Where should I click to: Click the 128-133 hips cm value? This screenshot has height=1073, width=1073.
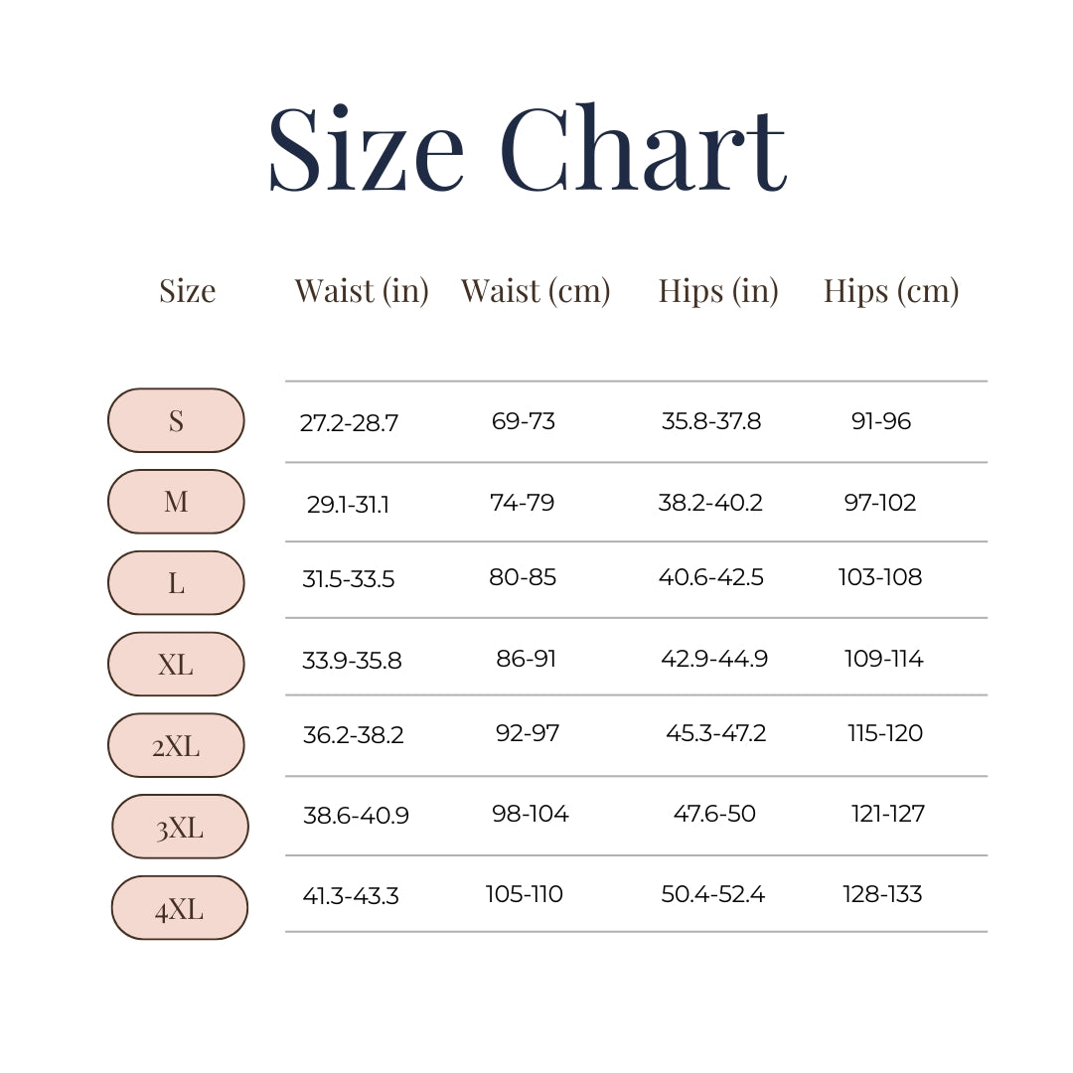click(882, 894)
